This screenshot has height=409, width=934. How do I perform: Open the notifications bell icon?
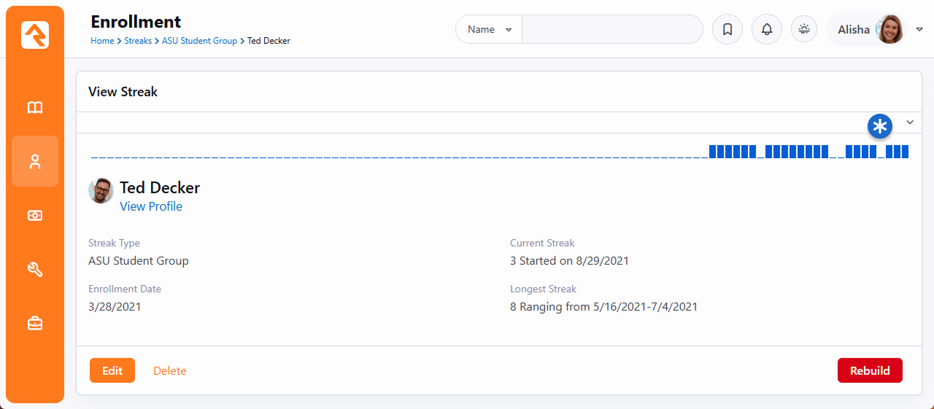[x=766, y=30]
